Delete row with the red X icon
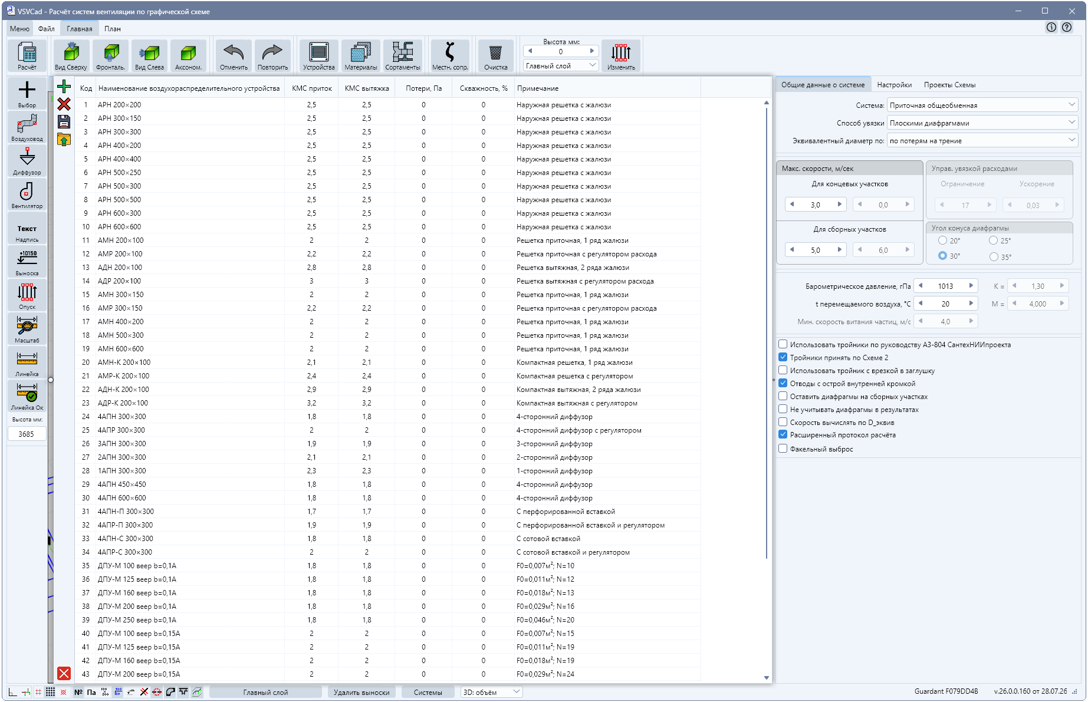The height and width of the screenshot is (702, 1088). tap(64, 104)
